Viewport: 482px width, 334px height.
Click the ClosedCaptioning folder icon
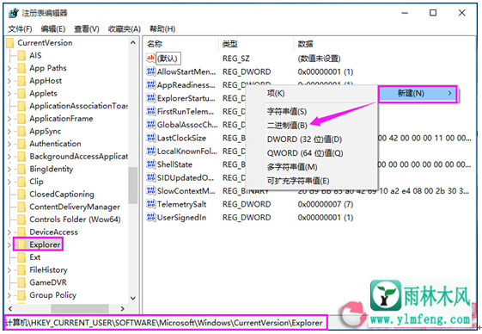pos(21,194)
